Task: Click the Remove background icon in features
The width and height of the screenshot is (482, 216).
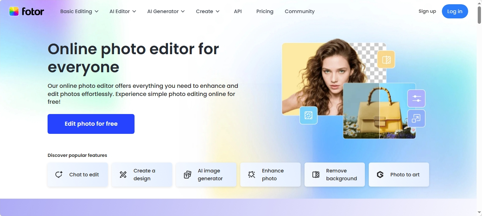Action: (x=316, y=175)
